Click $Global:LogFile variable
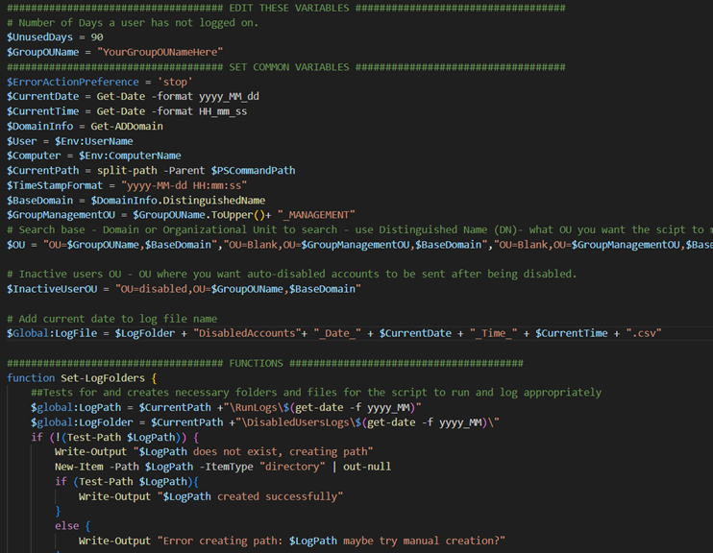Image resolution: width=713 pixels, height=553 pixels. pos(52,333)
